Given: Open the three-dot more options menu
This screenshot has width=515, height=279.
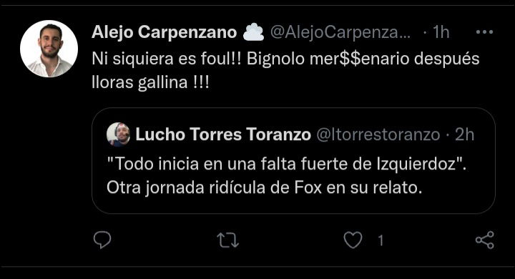Looking at the screenshot, I should [484, 32].
